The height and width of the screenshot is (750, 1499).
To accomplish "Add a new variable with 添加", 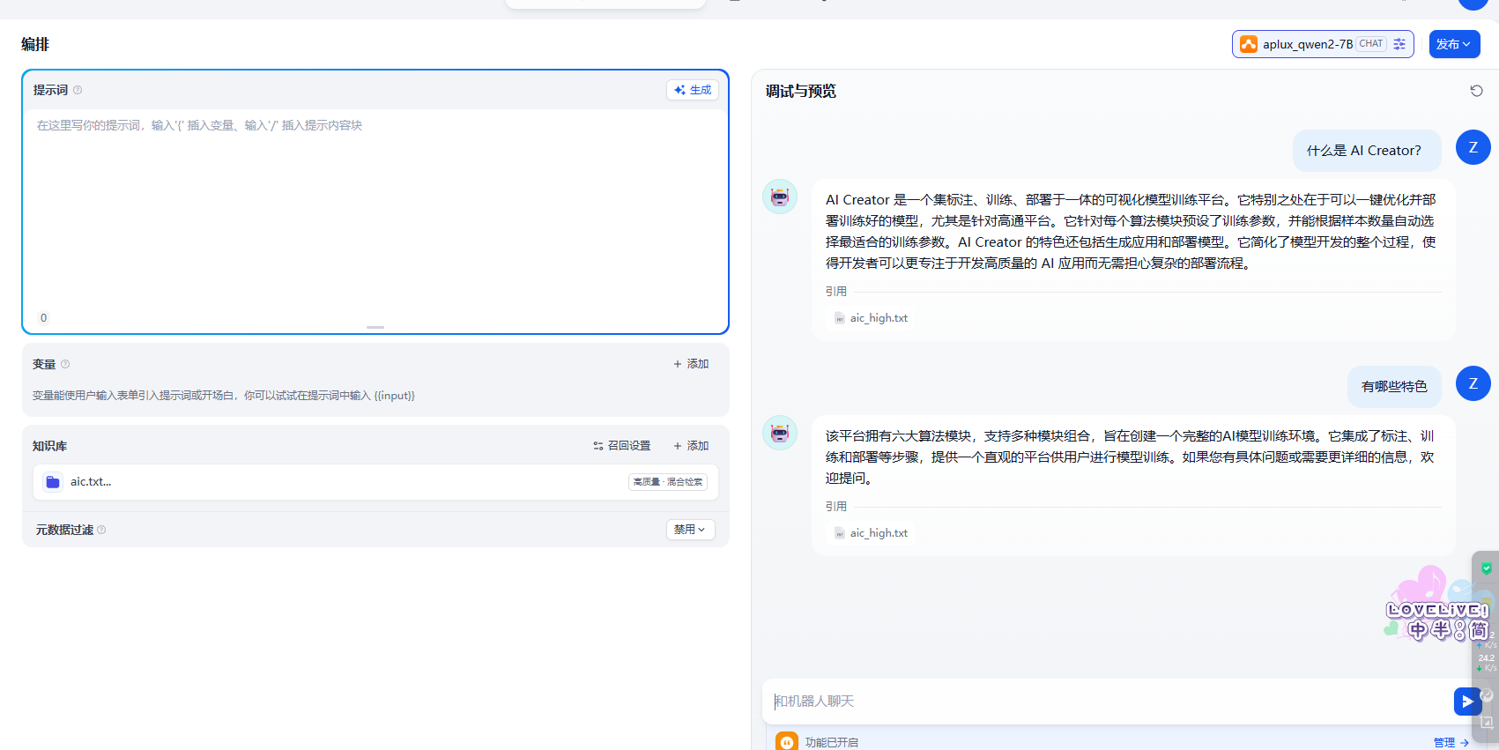I will (x=691, y=364).
